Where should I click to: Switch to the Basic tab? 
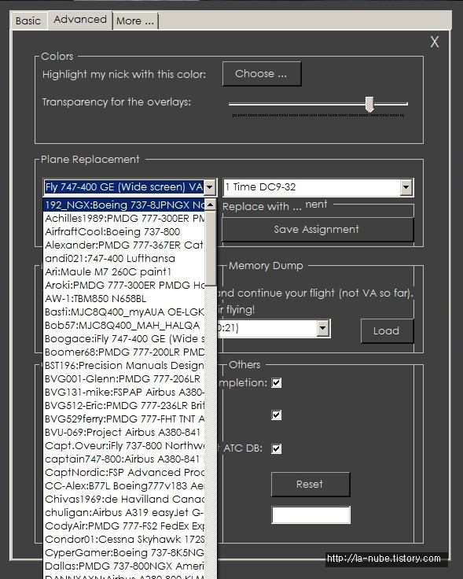click(29, 20)
